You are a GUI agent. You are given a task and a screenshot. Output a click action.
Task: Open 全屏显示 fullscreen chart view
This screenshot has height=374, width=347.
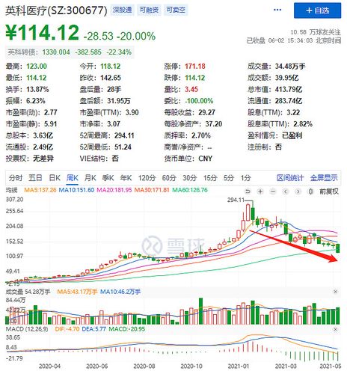(324, 178)
